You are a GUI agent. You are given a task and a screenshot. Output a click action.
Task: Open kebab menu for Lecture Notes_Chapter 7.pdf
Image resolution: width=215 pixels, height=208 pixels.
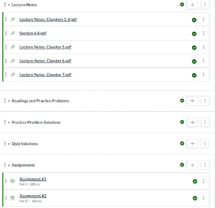point(203,75)
